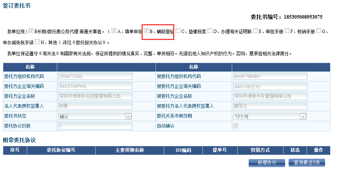Viewport: 351px width, 173px height.
Task: Click the 委托方组织机构代码 input field
Action: [x=95, y=77]
